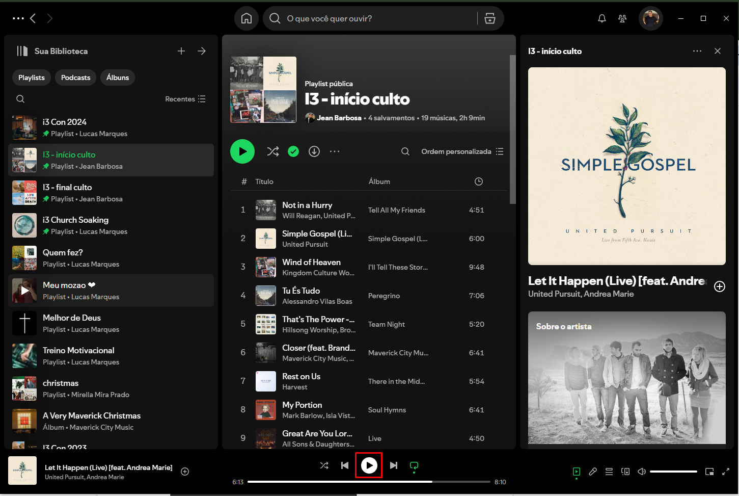Expand library with the right arrow

pyautogui.click(x=202, y=51)
